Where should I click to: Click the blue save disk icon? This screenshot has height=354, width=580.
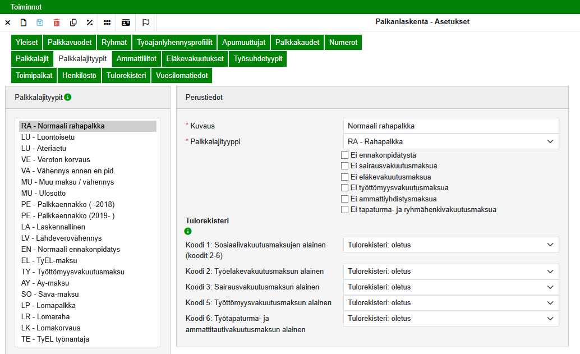pyautogui.click(x=40, y=22)
